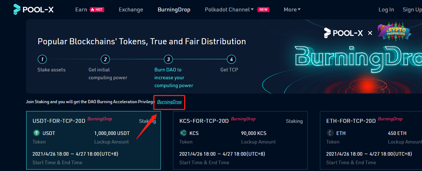The width and height of the screenshot is (422, 171).
Task: Open the Exchange menu item
Action: 131,10
